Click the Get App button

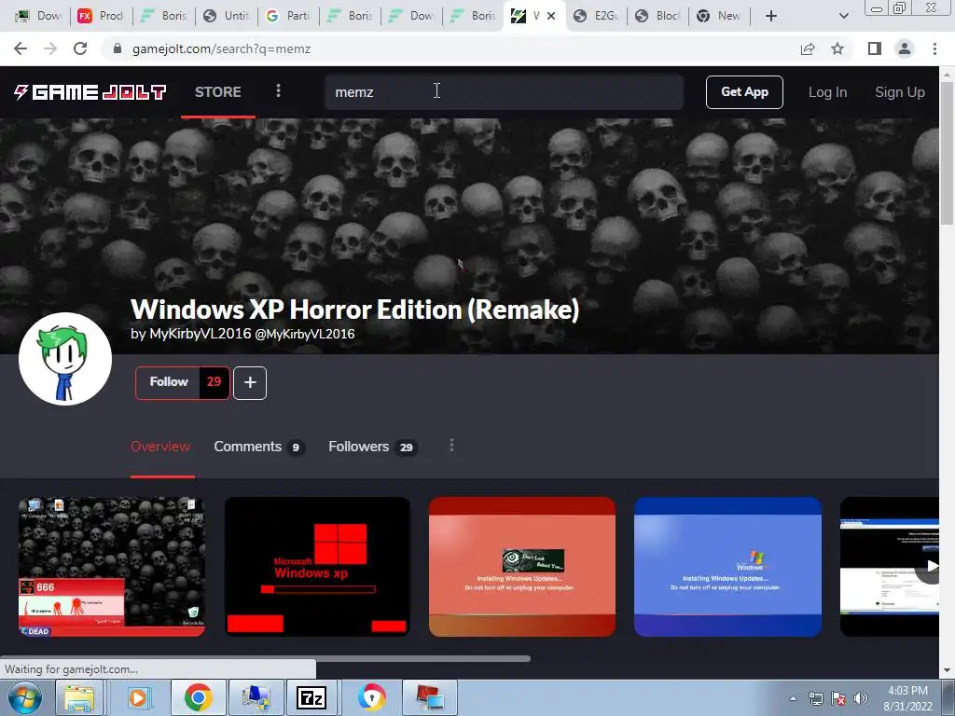pos(744,92)
